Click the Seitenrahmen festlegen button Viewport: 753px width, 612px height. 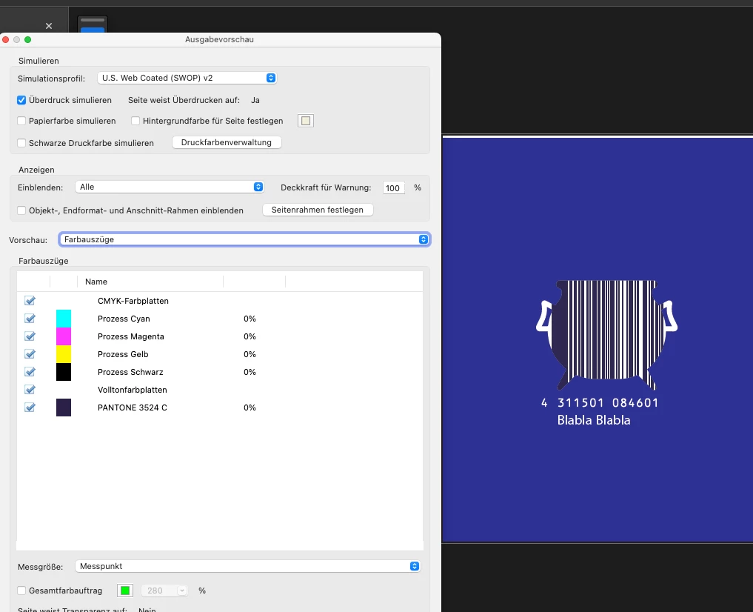[318, 210]
